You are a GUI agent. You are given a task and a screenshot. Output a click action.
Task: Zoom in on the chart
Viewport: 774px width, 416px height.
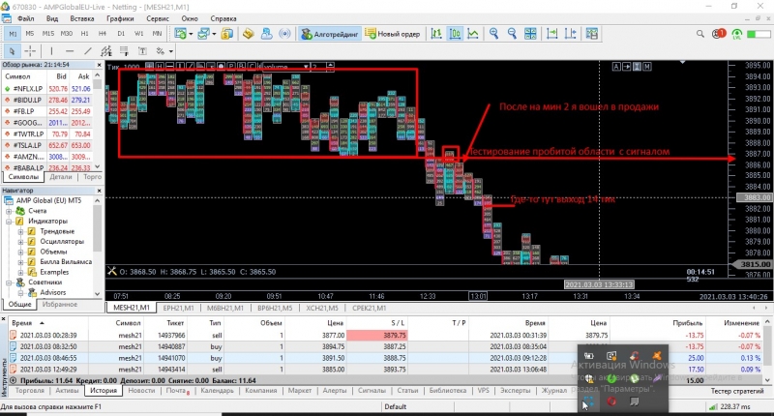tap(493, 34)
